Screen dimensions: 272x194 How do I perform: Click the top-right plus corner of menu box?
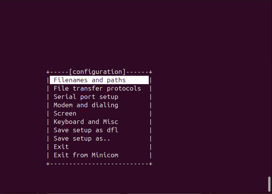click(x=151, y=72)
